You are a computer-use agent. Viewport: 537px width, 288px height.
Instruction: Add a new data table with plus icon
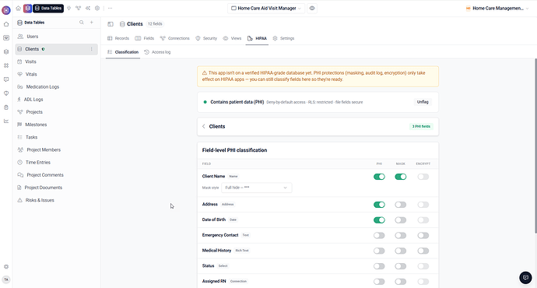click(x=91, y=23)
